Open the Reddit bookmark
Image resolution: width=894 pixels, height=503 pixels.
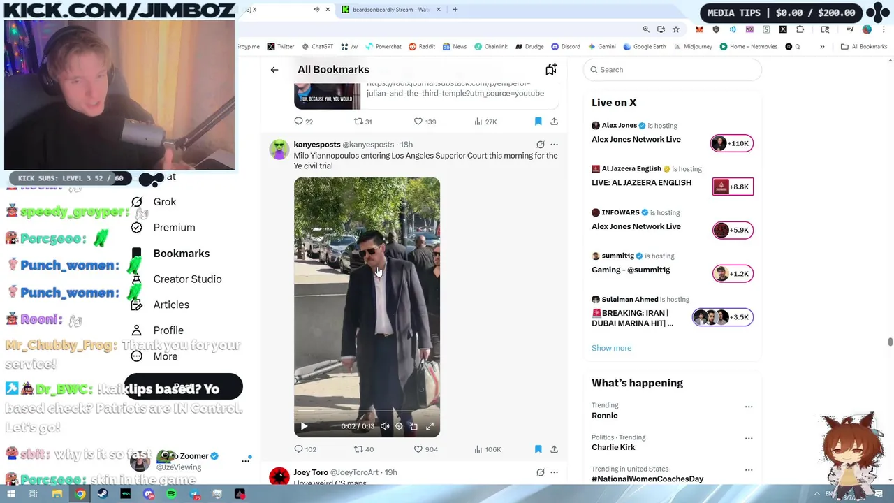point(422,47)
